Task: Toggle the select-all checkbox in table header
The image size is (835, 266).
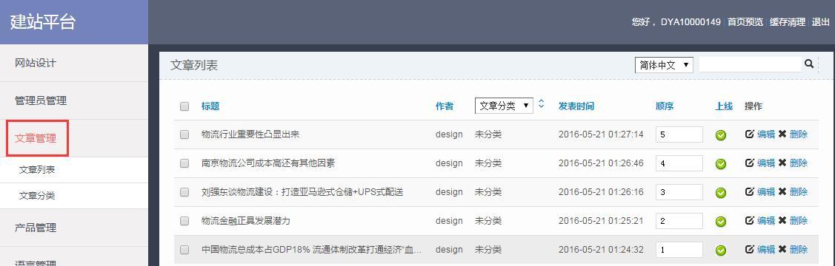Action: coord(184,106)
